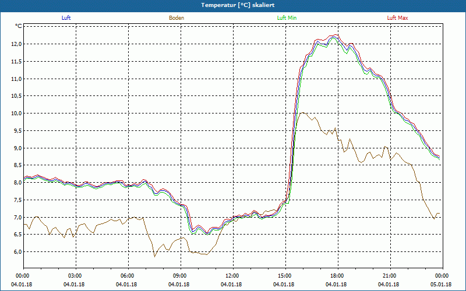This screenshot has width=466, height=291.
Task: Click the 21:00 time axis label
Action: (390, 276)
